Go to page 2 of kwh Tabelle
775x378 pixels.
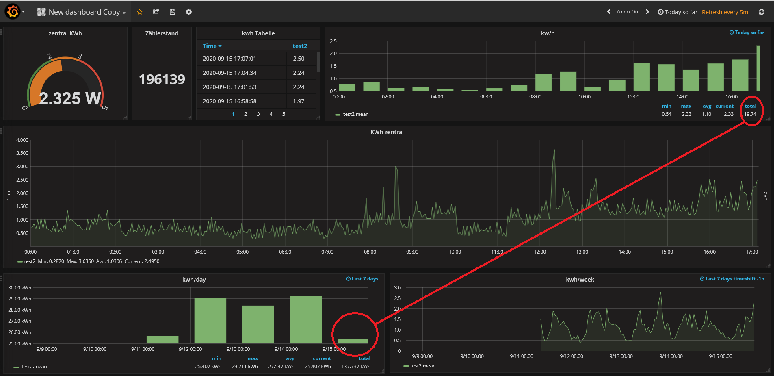tap(245, 114)
